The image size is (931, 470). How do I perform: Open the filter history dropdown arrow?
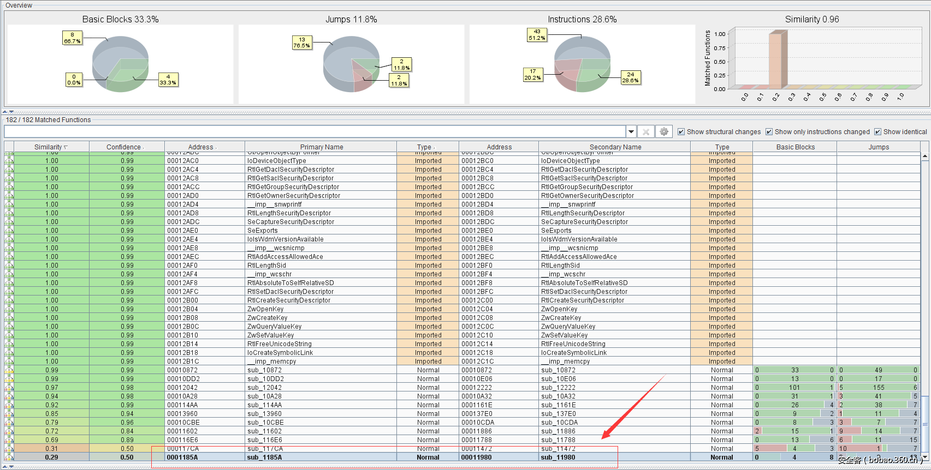click(x=631, y=131)
